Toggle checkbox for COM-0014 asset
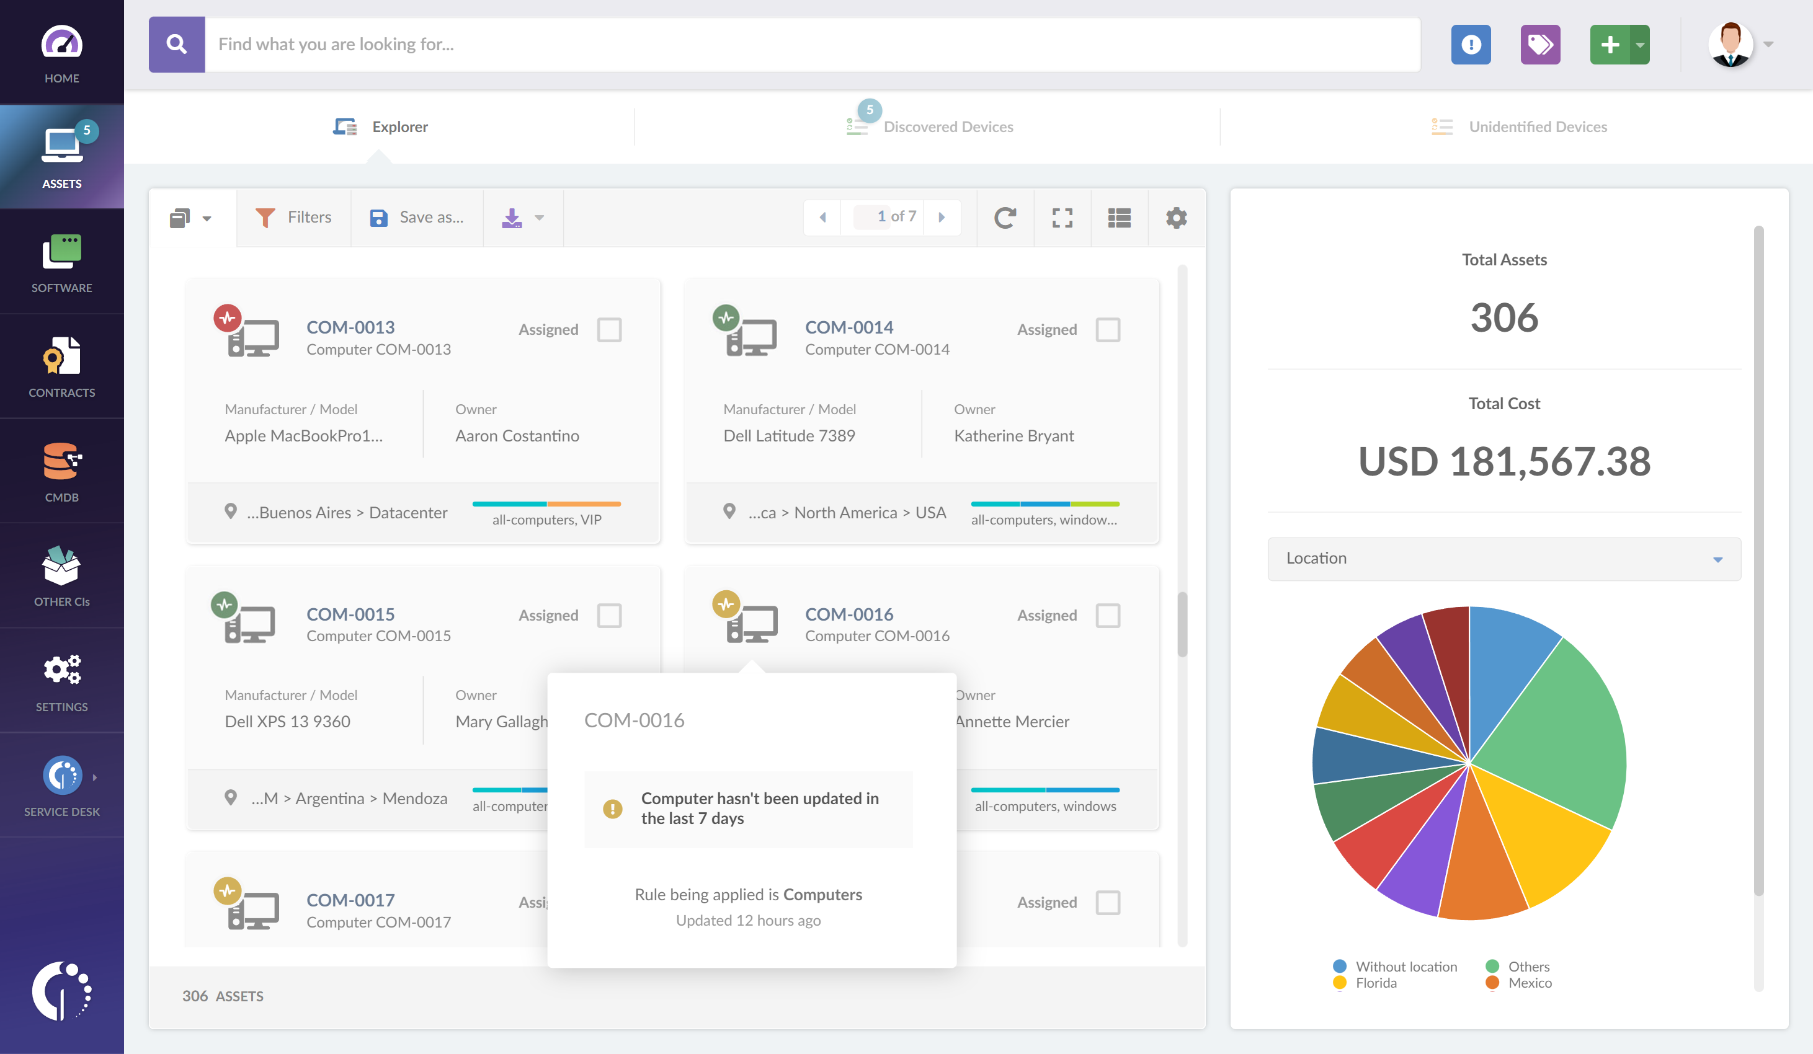1813x1054 pixels. (1108, 329)
